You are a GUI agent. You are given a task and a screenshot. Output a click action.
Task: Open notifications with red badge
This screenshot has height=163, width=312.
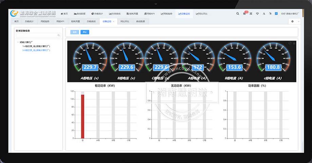pyautogui.click(x=245, y=13)
